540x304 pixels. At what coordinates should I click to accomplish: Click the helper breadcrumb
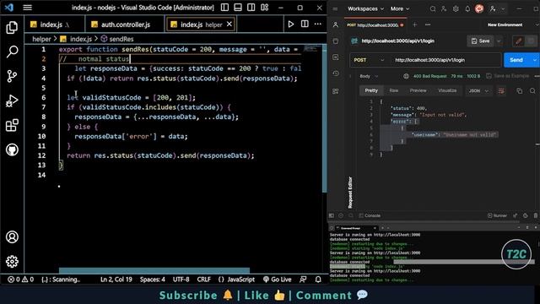pyautogui.click(x=41, y=39)
